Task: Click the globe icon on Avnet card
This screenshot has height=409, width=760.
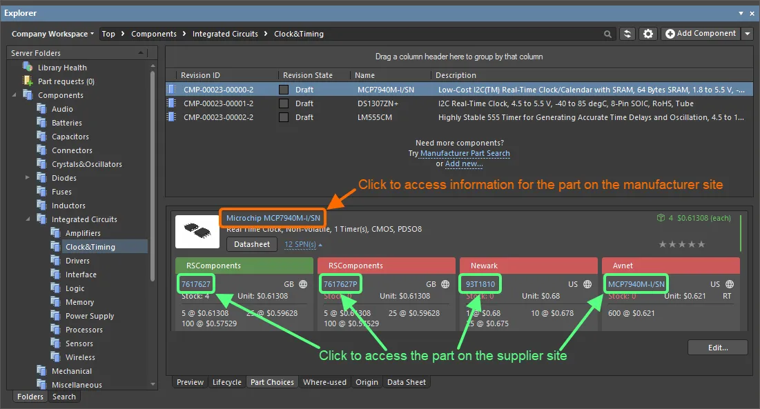Action: pos(730,284)
